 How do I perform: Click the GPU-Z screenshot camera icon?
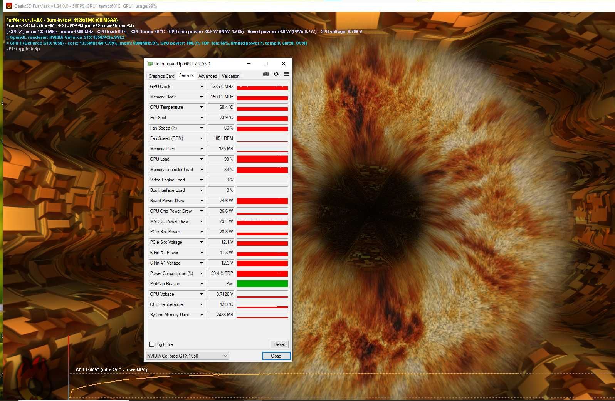pyautogui.click(x=266, y=74)
